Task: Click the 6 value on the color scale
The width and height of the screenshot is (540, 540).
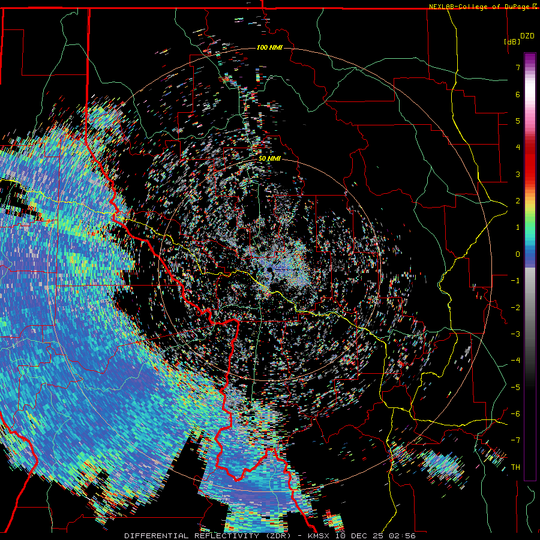Action: pyautogui.click(x=518, y=94)
